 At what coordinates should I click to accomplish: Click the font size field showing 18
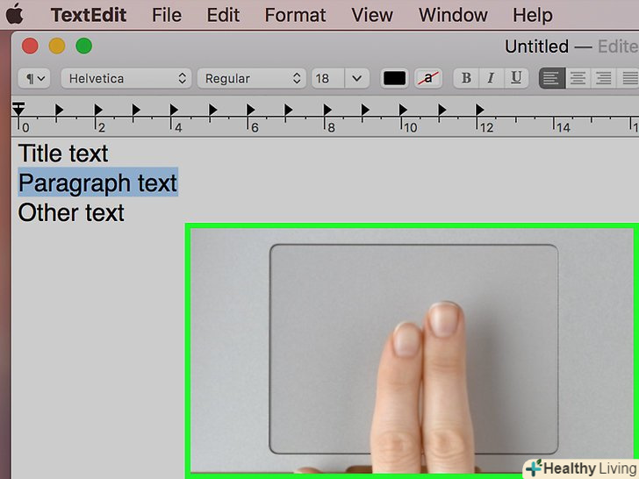pos(328,78)
